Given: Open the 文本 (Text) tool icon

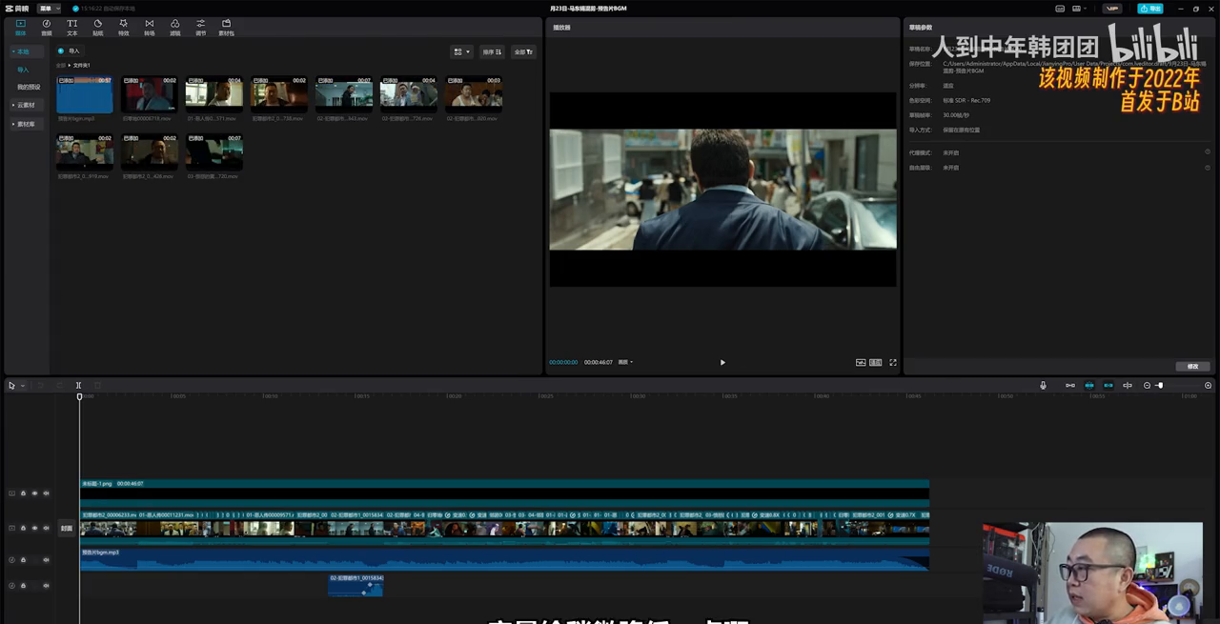Looking at the screenshot, I should (71, 27).
